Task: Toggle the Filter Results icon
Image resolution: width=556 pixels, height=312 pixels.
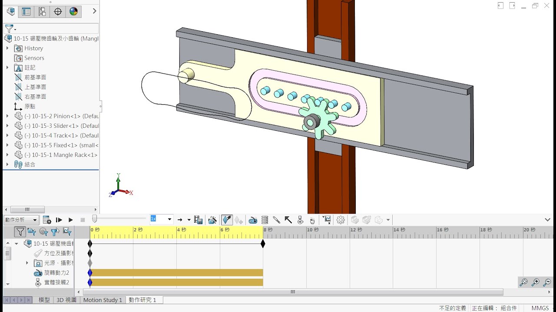Action: tap(67, 232)
